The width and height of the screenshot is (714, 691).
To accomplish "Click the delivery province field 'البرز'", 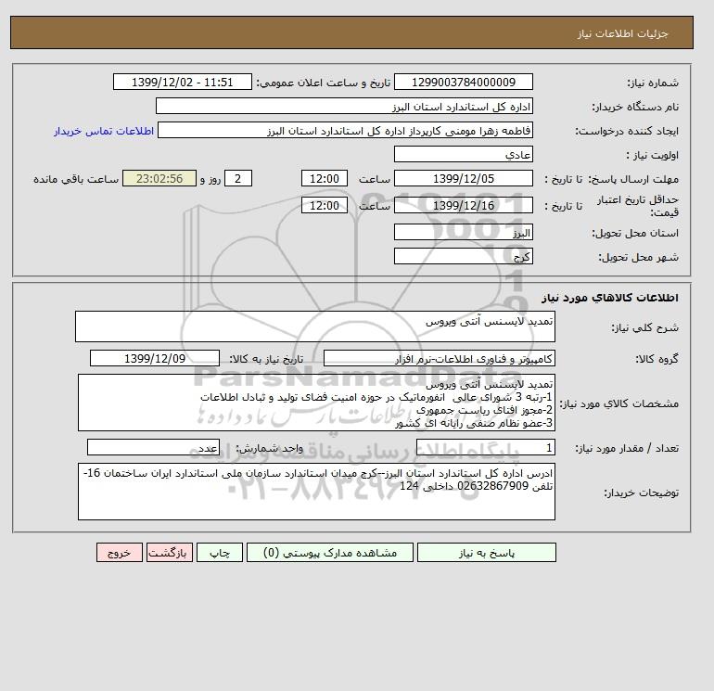I will [463, 232].
